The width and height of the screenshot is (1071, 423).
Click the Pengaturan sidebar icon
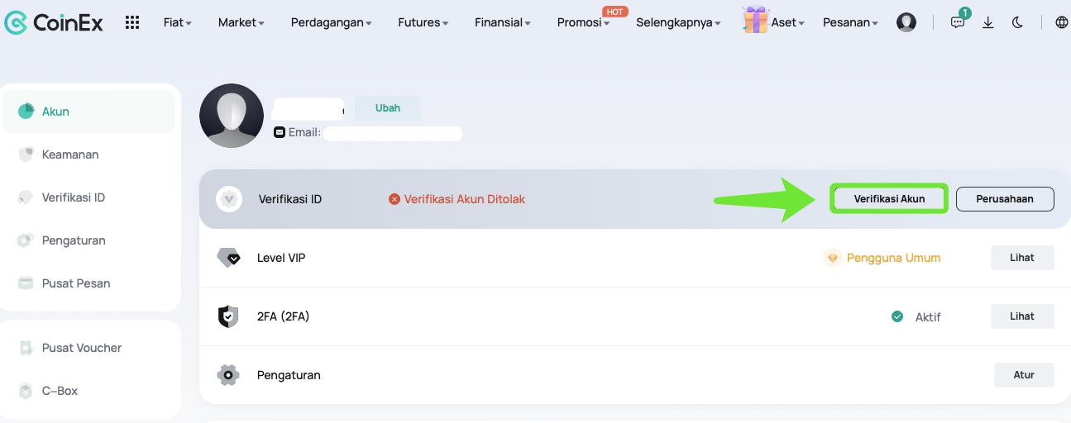point(26,240)
